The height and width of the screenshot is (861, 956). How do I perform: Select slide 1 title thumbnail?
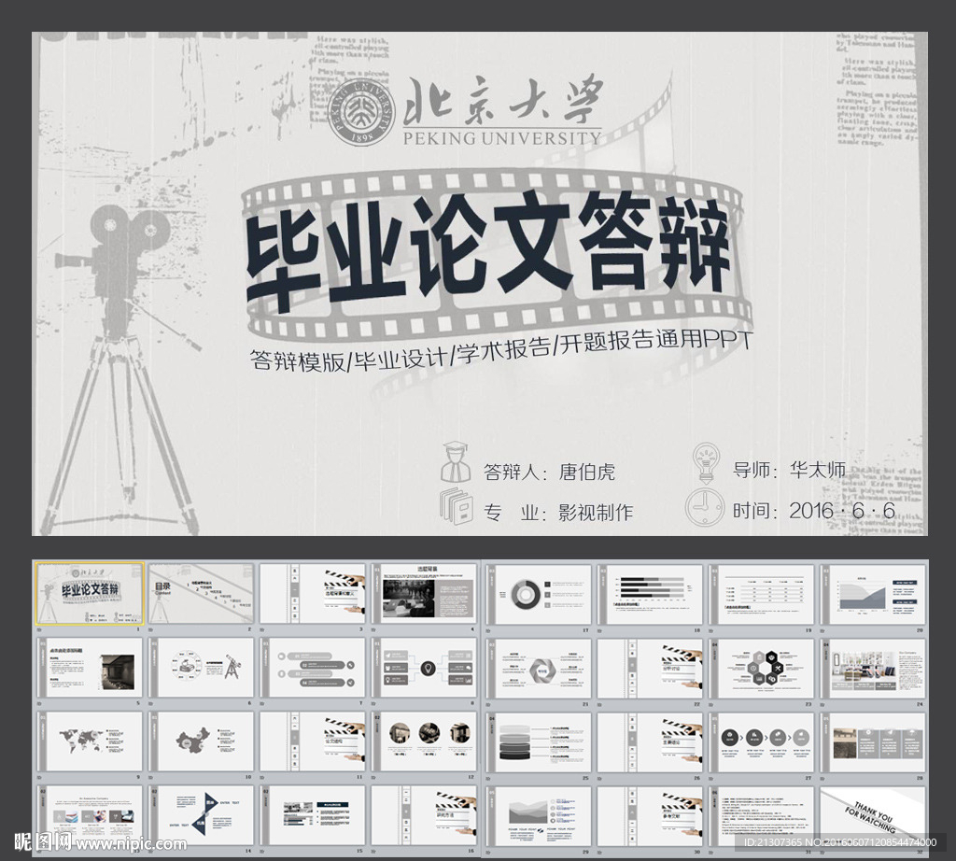tap(90, 593)
